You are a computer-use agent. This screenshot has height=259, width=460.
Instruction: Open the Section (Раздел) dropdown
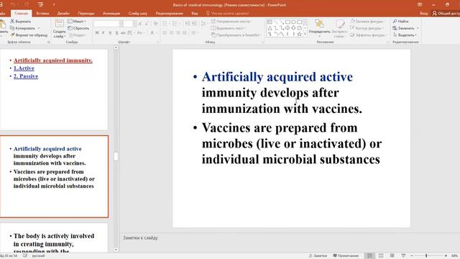click(77, 35)
